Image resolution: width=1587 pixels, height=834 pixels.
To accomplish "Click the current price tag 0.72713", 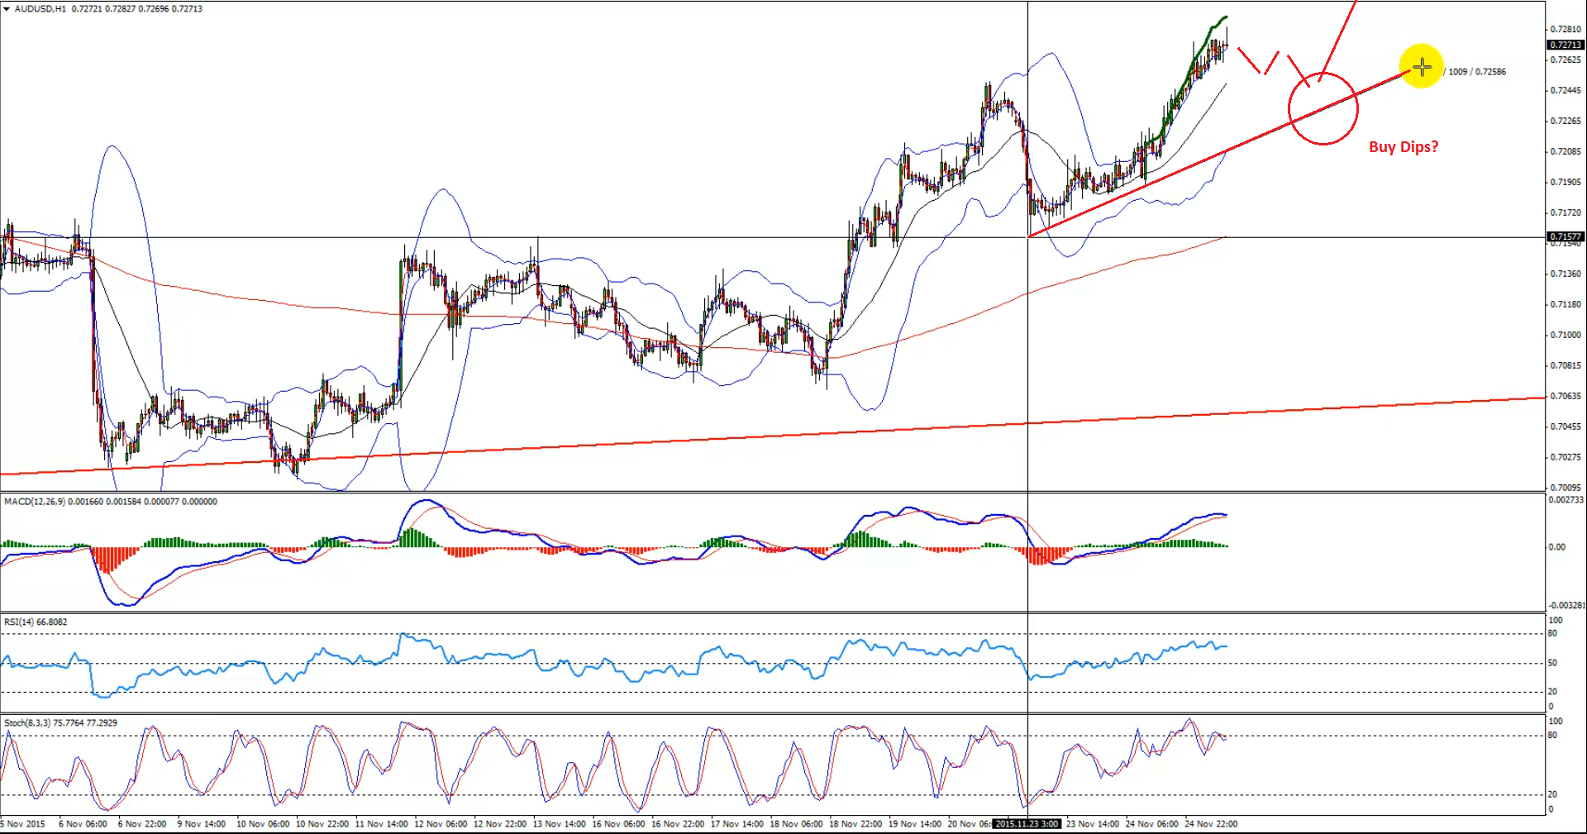I will point(1565,45).
